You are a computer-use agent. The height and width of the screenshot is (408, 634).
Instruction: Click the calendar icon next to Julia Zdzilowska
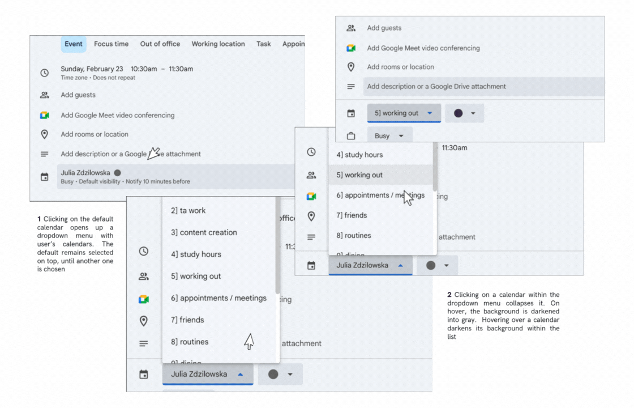pos(44,176)
